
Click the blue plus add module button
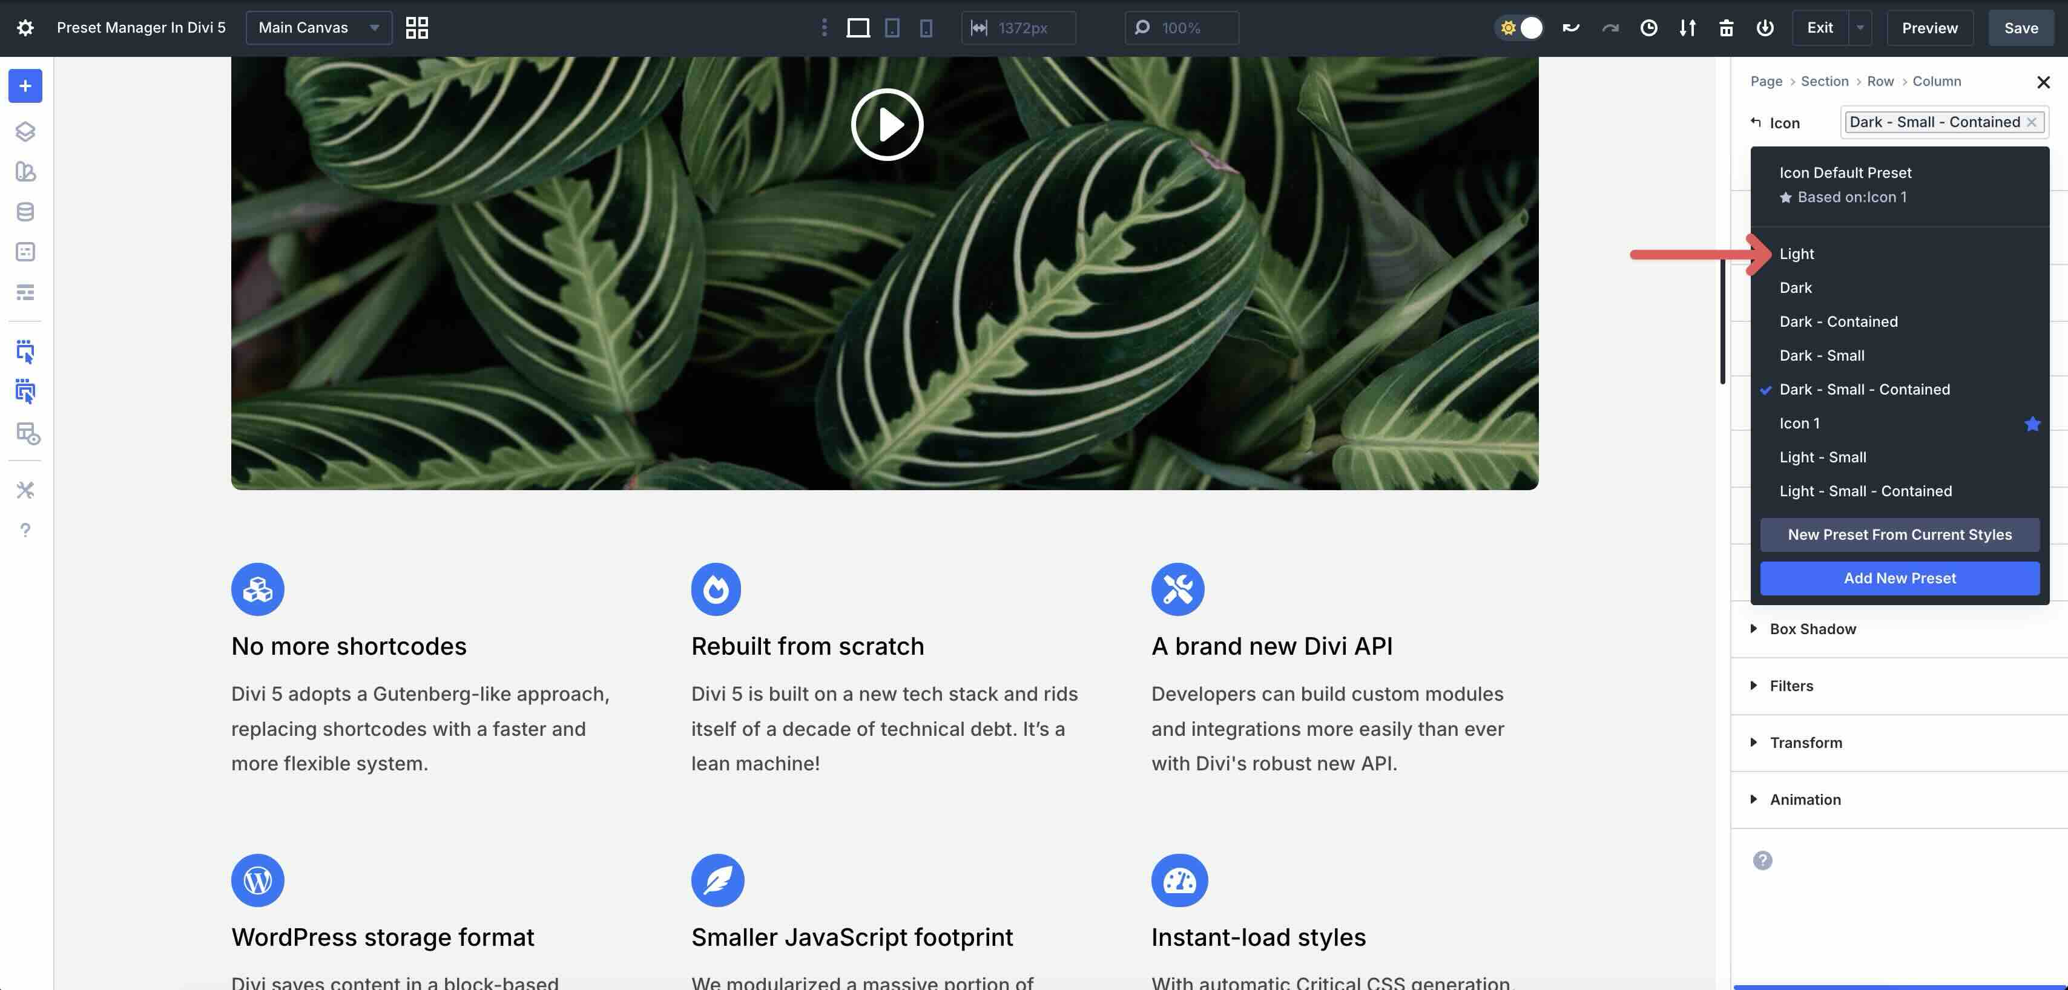coord(25,86)
